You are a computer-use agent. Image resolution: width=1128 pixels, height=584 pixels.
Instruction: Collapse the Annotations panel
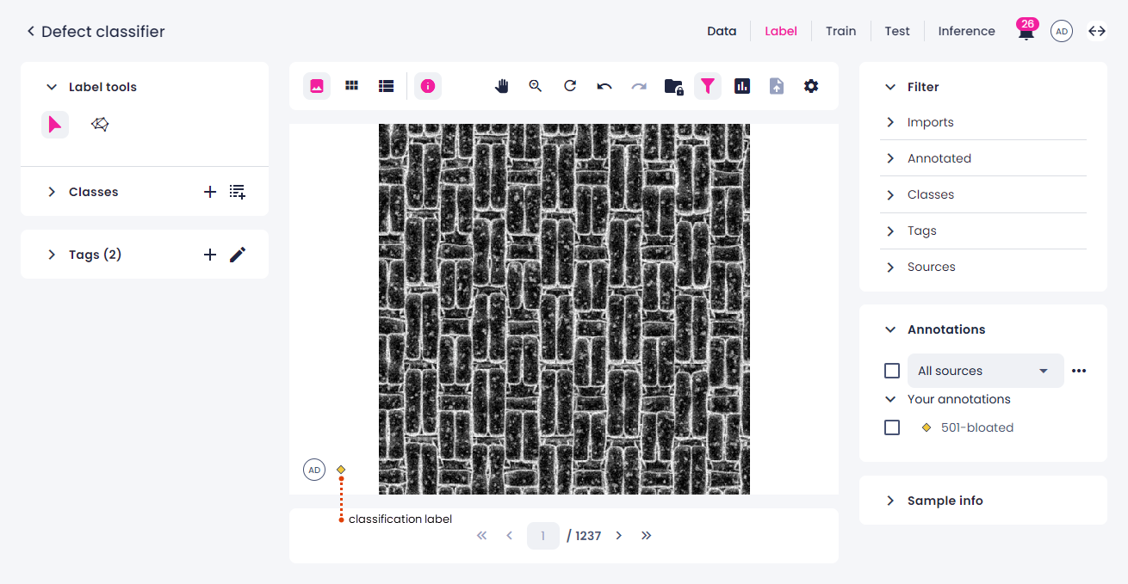point(890,329)
